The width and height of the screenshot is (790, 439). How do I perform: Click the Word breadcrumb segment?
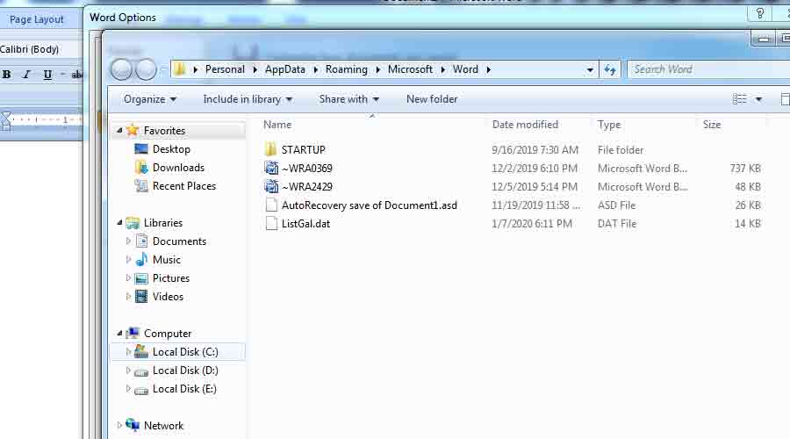pyautogui.click(x=465, y=69)
